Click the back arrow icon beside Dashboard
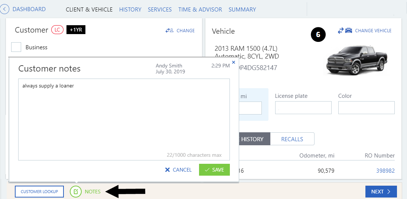 point(4,9)
